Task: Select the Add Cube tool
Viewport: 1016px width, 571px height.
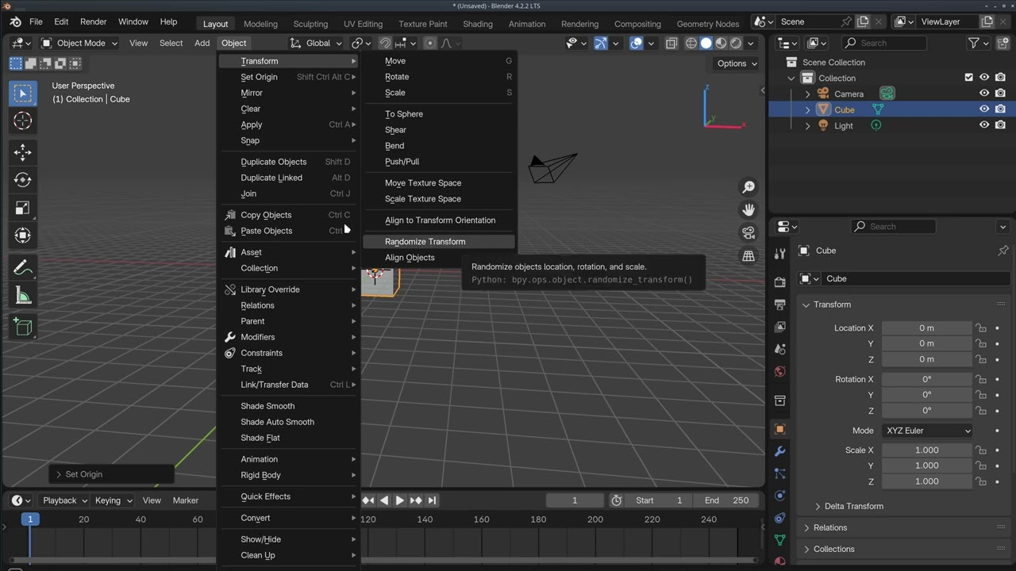Action: (x=22, y=327)
